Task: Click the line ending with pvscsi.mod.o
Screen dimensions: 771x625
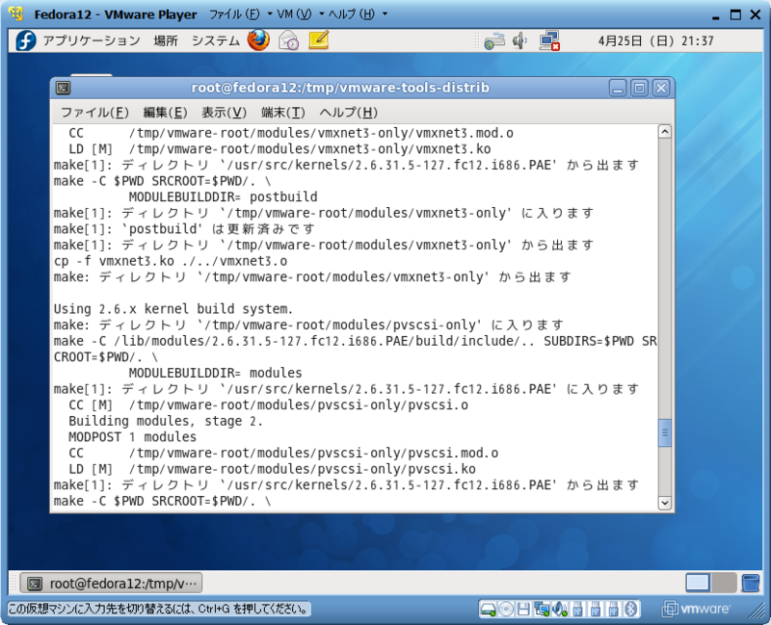Action: (x=283, y=453)
